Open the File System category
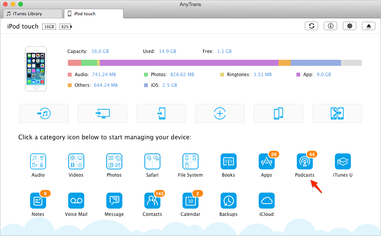This screenshot has height=236, width=381. (x=190, y=161)
